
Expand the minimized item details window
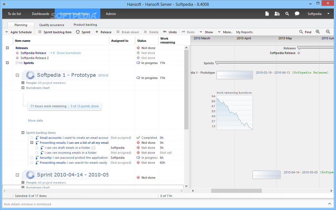point(330,204)
